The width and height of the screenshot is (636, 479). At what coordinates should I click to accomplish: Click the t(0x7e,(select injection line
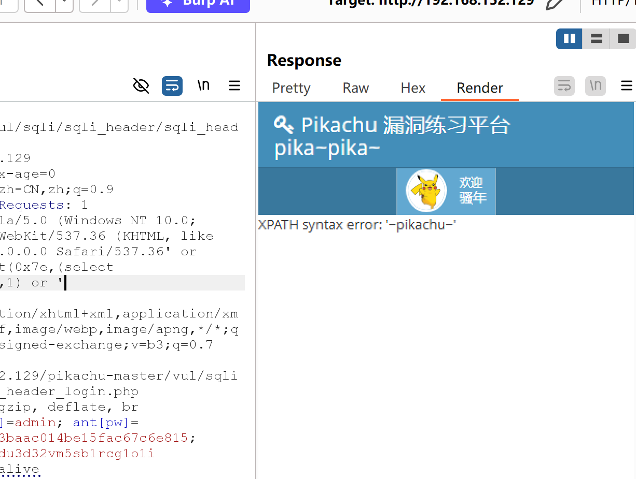pos(57,267)
